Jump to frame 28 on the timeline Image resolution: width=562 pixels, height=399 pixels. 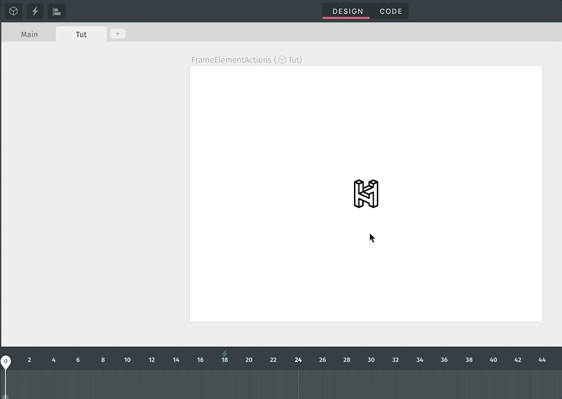coord(346,360)
